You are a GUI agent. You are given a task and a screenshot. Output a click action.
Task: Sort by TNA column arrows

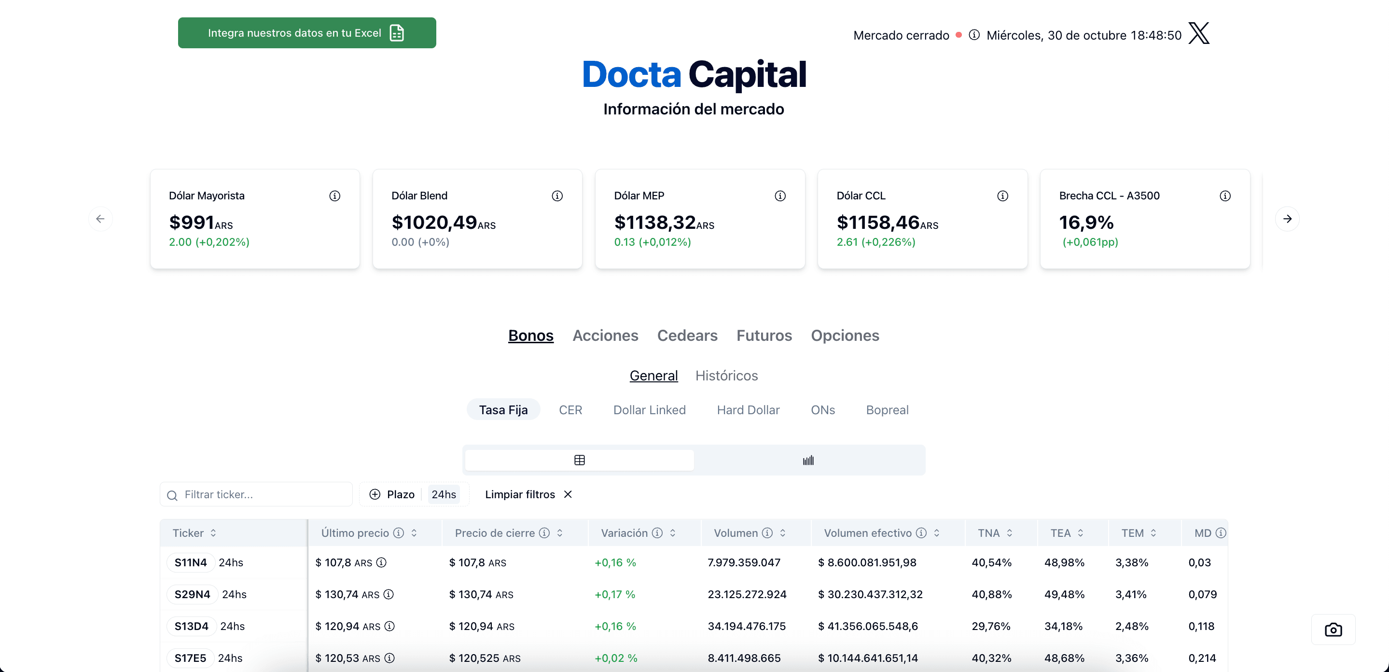tap(1009, 533)
